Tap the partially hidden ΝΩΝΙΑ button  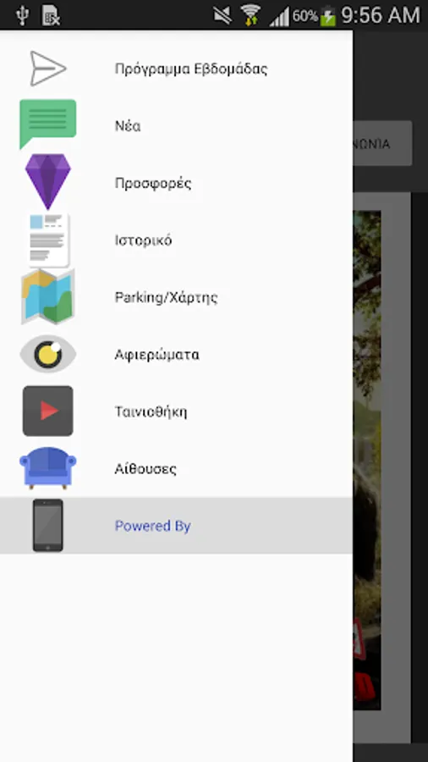382,143
